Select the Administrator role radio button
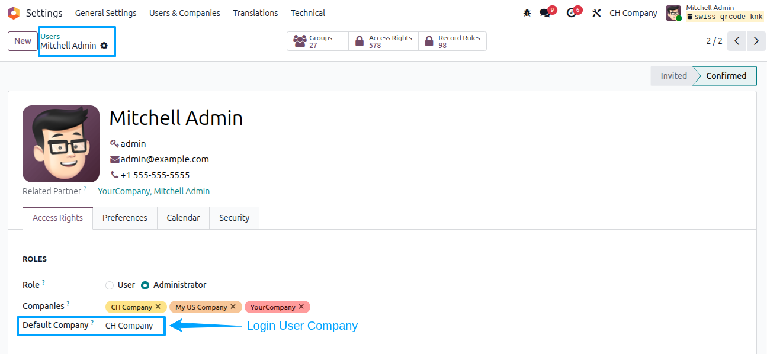Viewport: 767px width, 354px height. 145,285
